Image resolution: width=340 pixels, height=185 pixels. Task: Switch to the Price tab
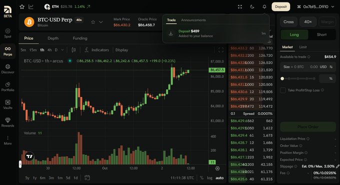(28, 38)
